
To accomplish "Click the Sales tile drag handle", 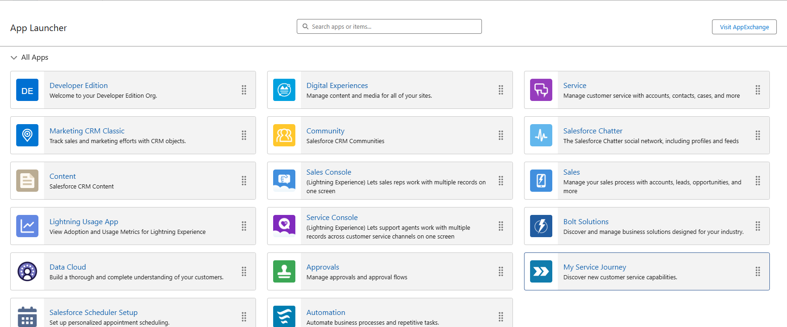I will click(758, 181).
